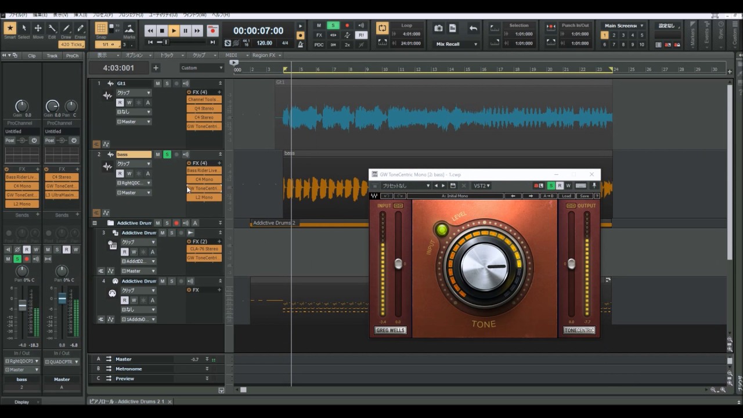Toggle record arm on Addictive Drums folder

176,223
